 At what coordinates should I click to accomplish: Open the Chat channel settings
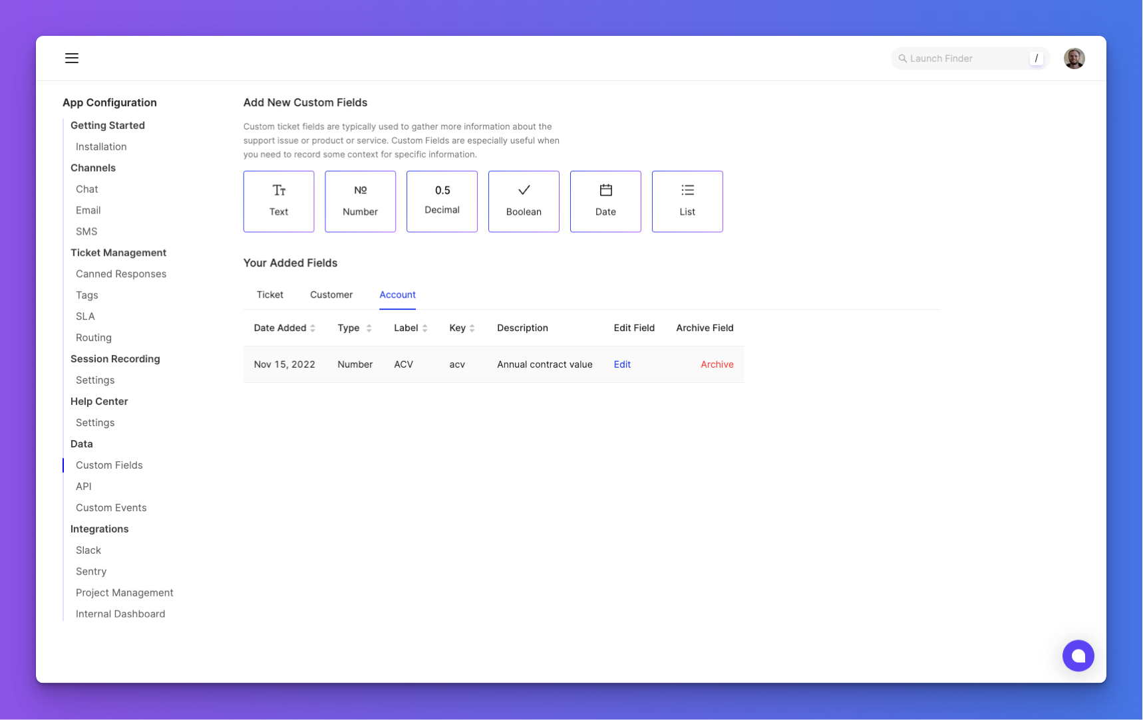tap(86, 189)
